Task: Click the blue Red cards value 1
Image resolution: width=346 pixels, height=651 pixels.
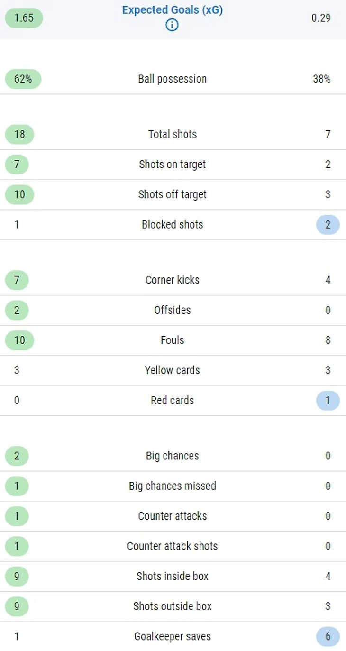Action: click(328, 400)
